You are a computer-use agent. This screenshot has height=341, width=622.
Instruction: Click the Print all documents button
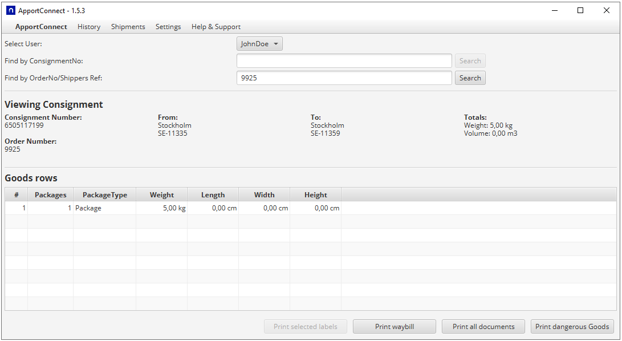coord(483,327)
